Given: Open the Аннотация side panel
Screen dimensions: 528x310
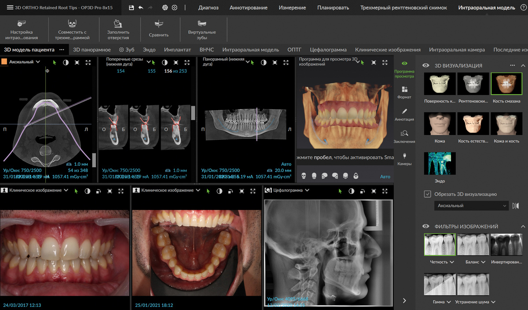Looking at the screenshot, I should coord(404,115).
